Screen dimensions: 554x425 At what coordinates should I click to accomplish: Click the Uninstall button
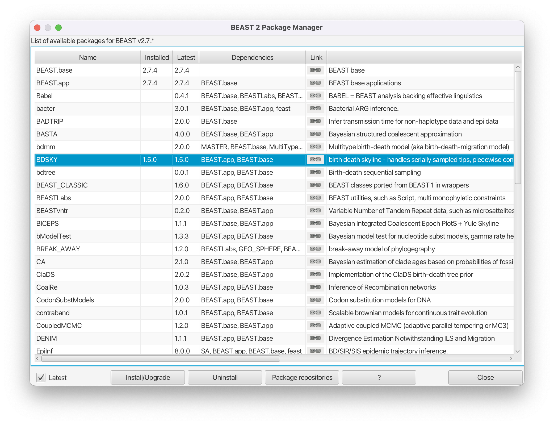[x=225, y=377]
